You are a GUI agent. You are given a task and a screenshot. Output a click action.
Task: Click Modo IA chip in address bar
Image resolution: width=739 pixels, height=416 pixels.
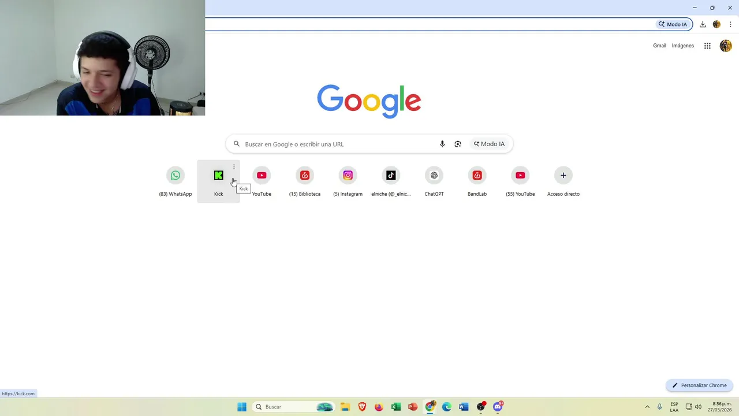tap(673, 24)
